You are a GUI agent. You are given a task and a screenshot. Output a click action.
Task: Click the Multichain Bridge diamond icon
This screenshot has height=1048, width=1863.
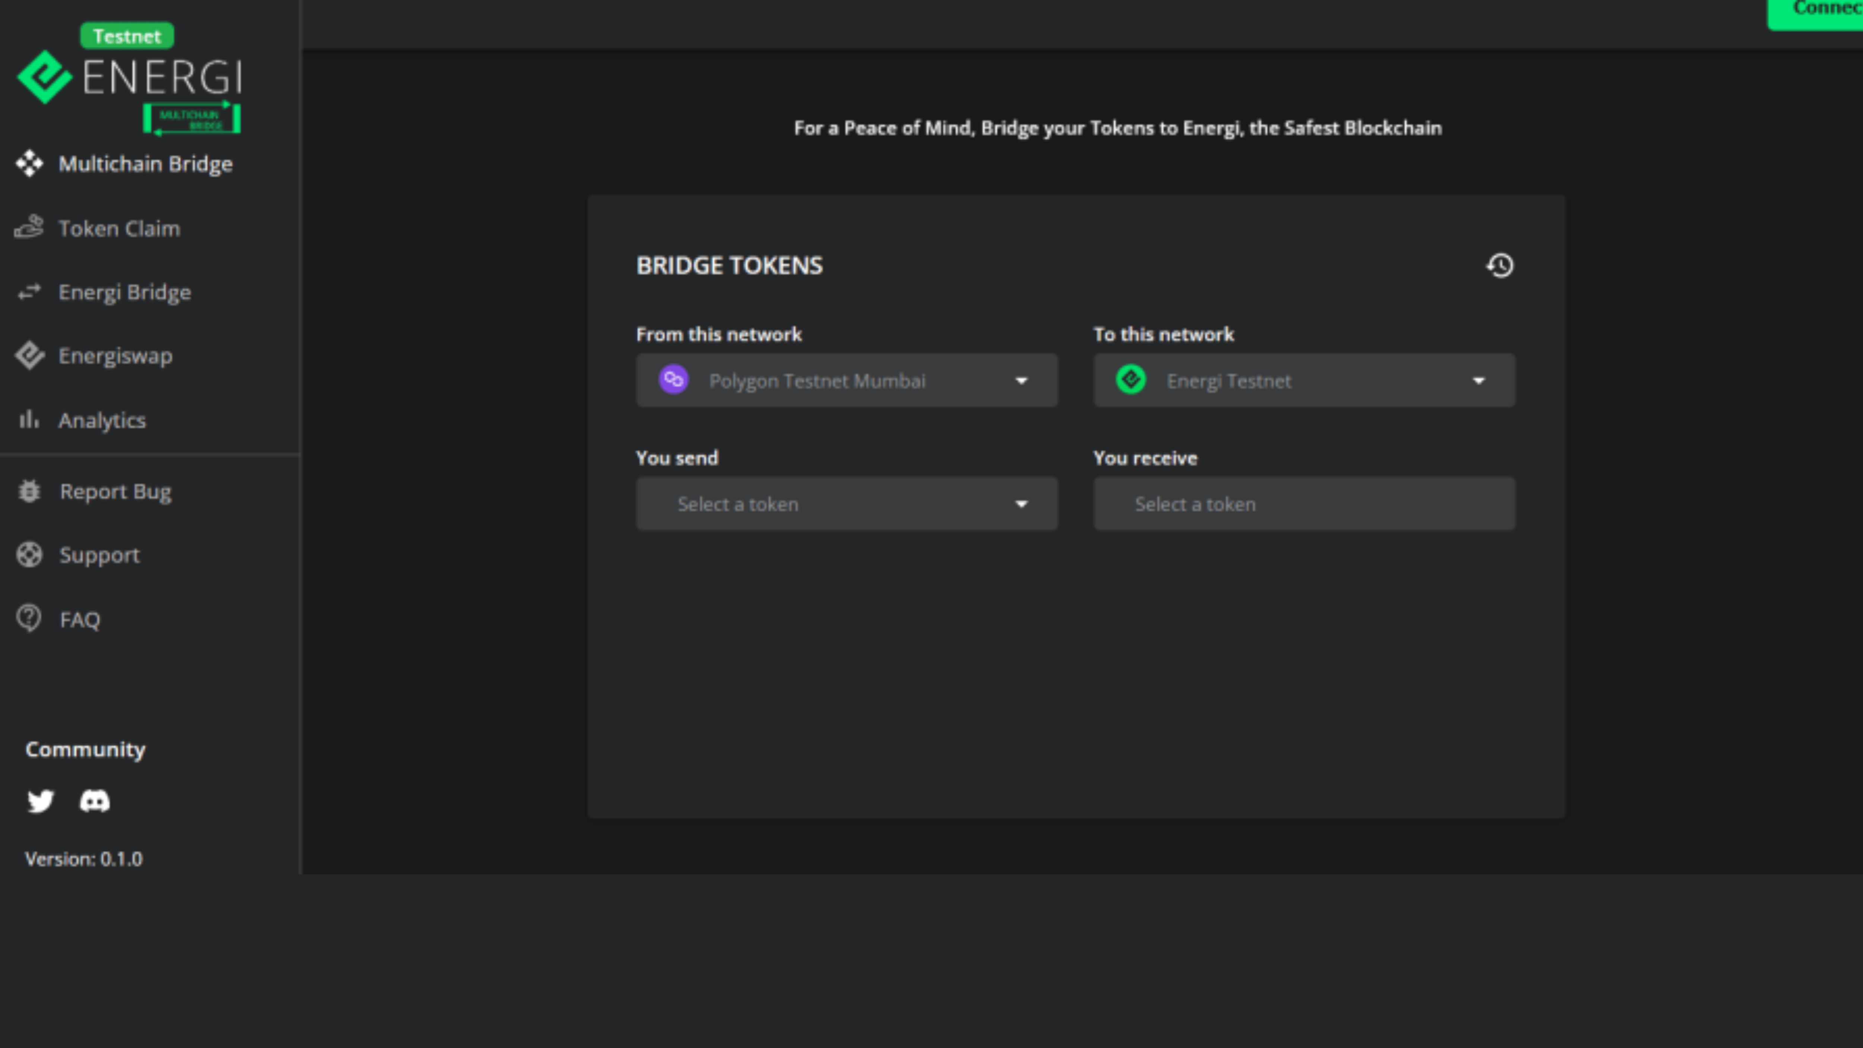30,164
